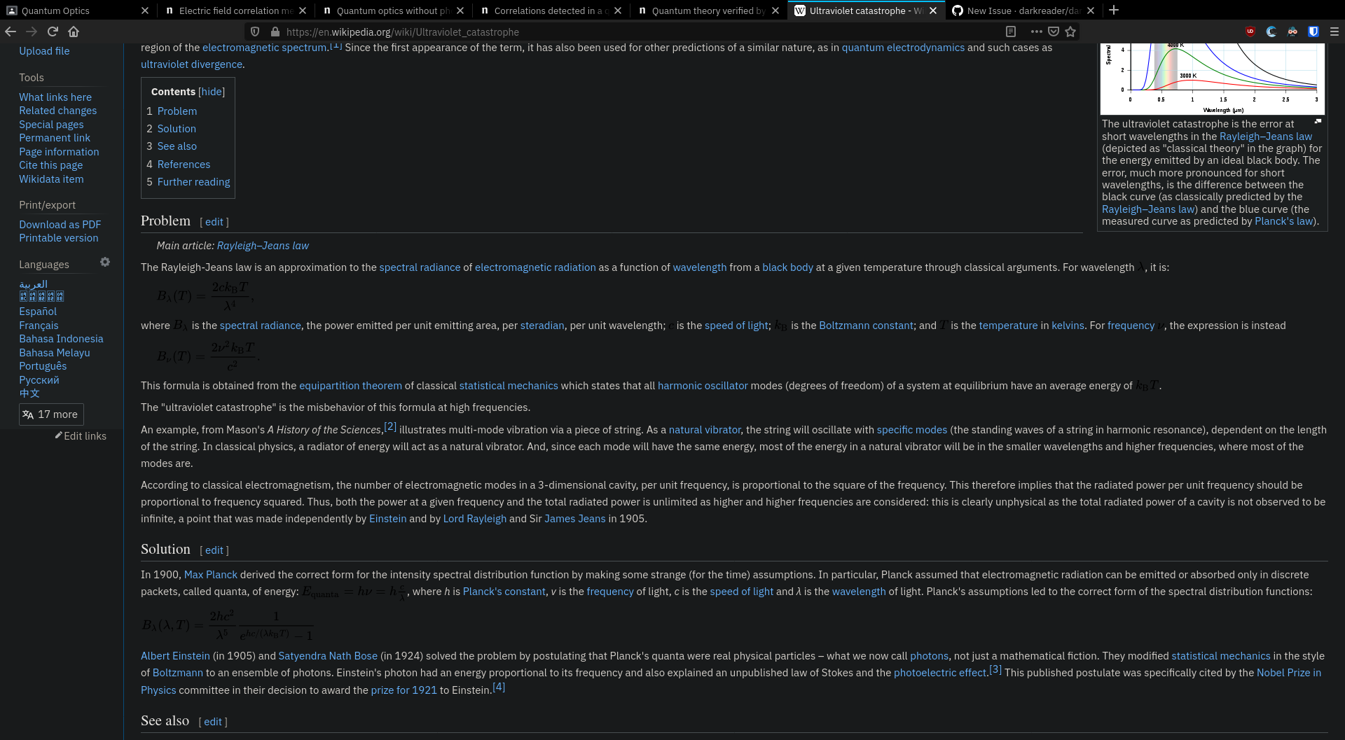Open a new browser tab
Screen dimensions: 1345x740
1114,10
